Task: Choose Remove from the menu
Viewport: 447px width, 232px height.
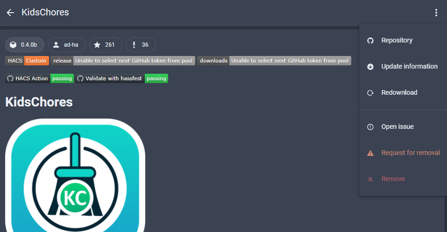Action: [403, 179]
